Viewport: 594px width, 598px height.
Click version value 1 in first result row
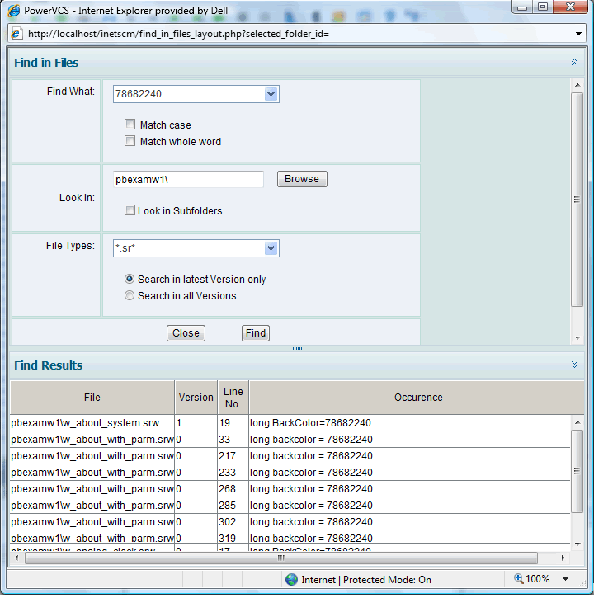pos(178,423)
